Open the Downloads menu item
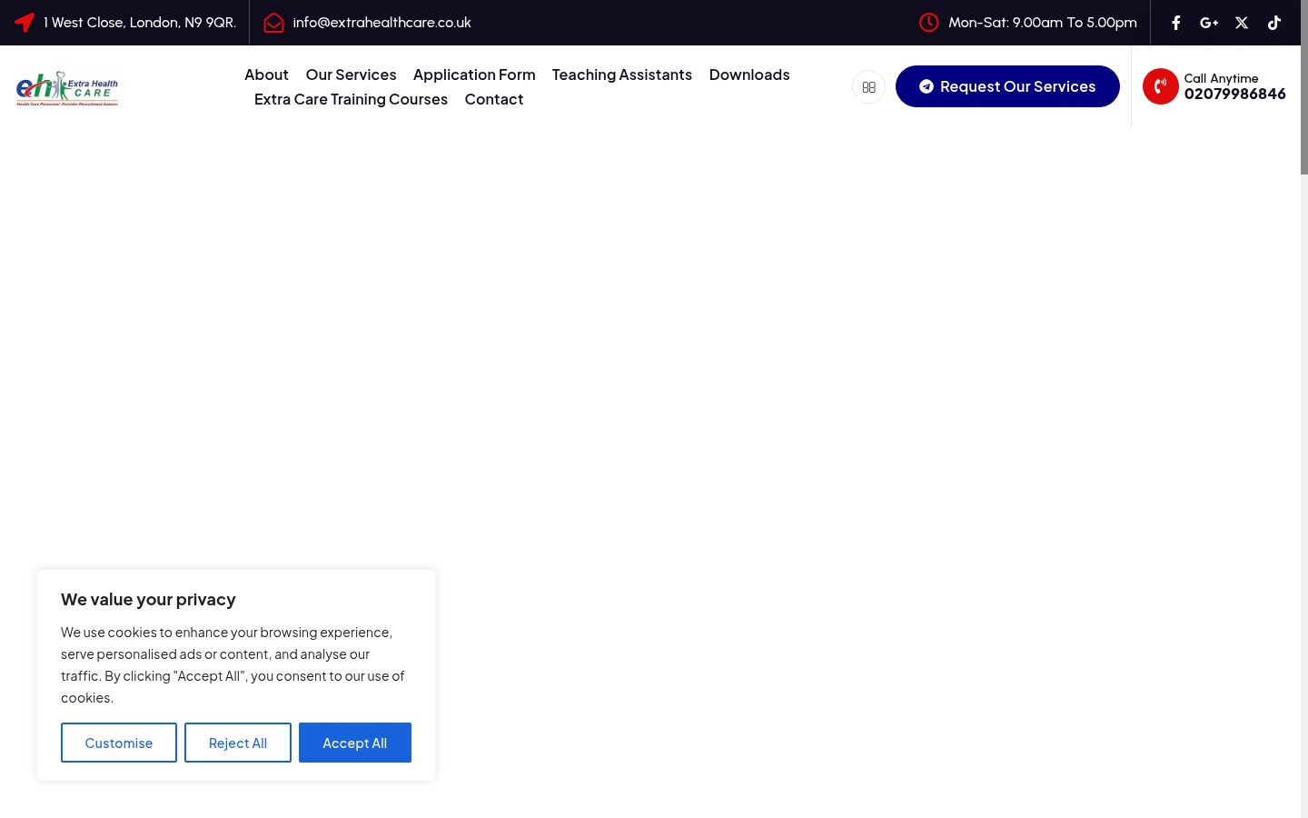The image size is (1308, 818). click(x=749, y=75)
